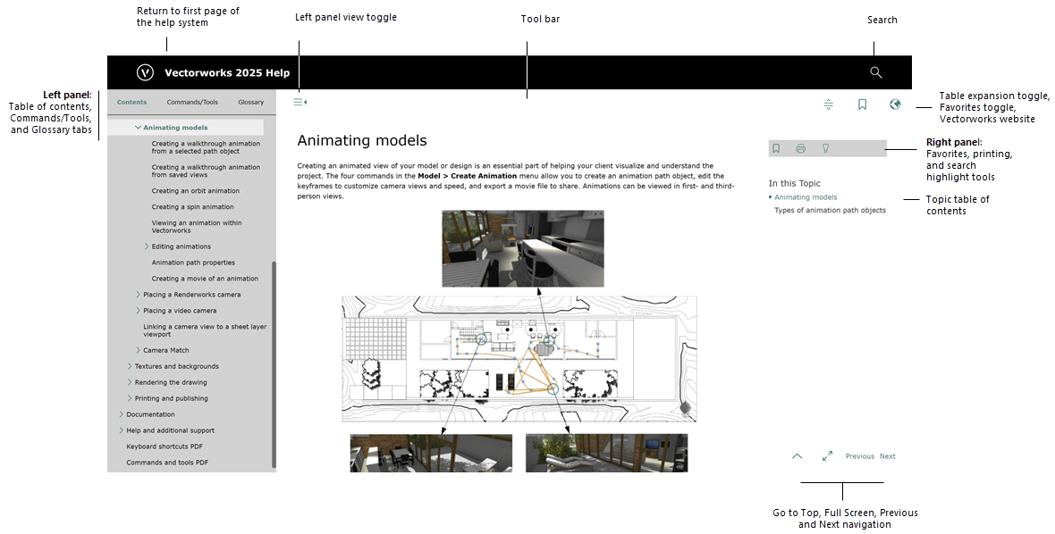Open Creating an orbit animation topic

coord(195,191)
